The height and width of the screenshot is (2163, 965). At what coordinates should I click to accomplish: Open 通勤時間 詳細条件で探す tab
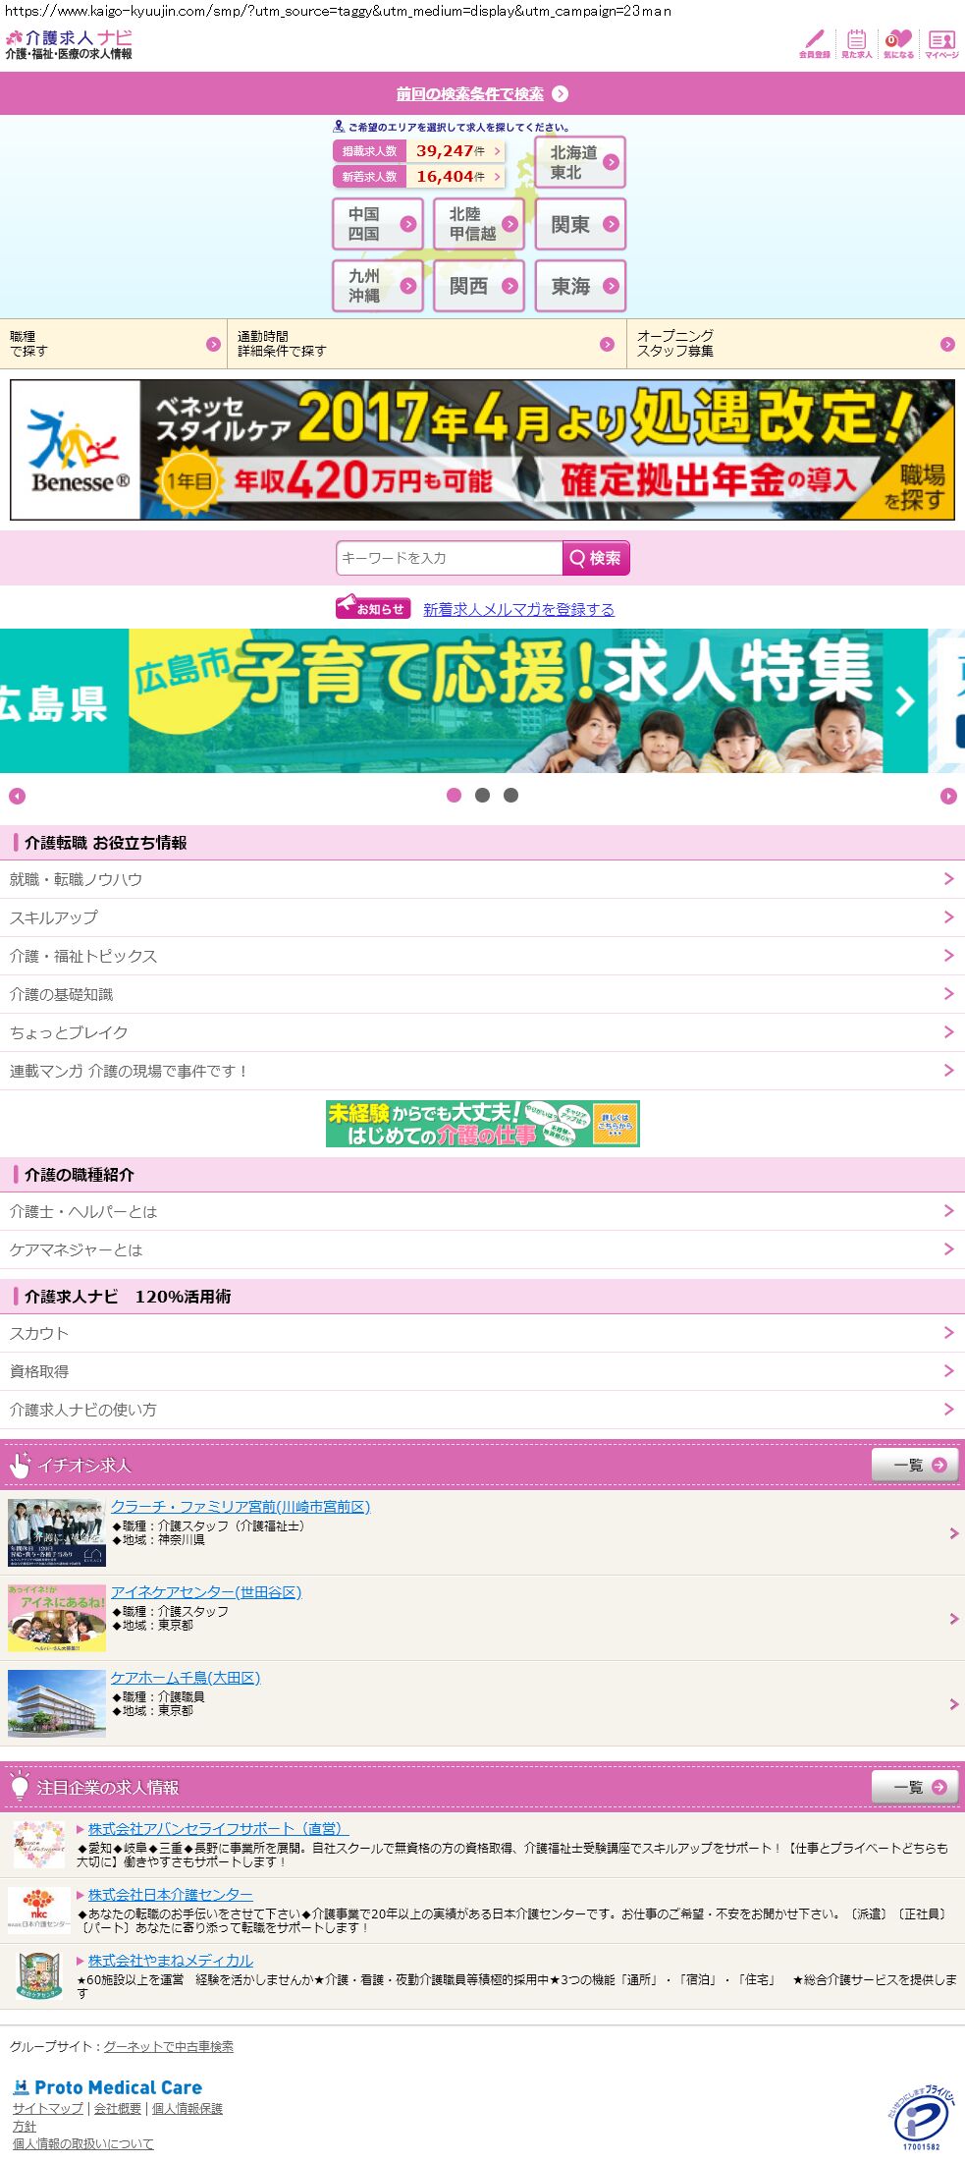pos(427,344)
